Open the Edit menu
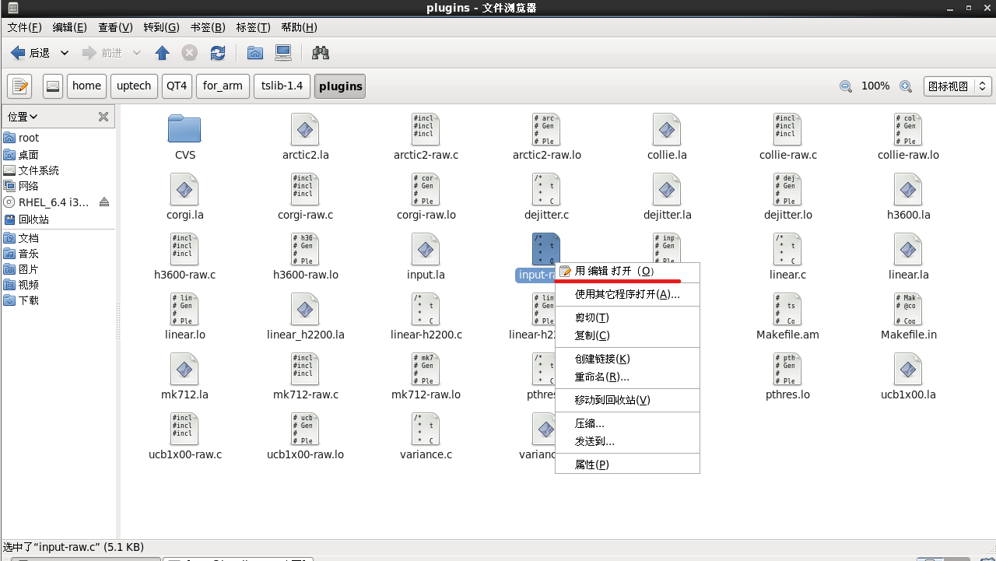996x561 pixels. 69,27
